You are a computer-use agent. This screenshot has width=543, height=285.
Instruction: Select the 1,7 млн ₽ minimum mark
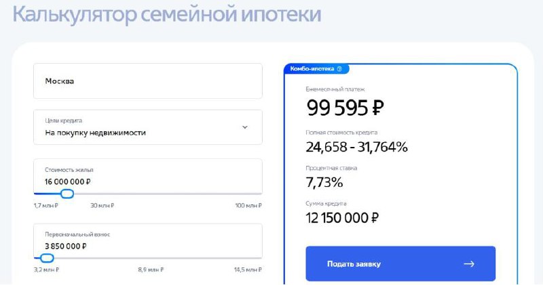(x=45, y=206)
